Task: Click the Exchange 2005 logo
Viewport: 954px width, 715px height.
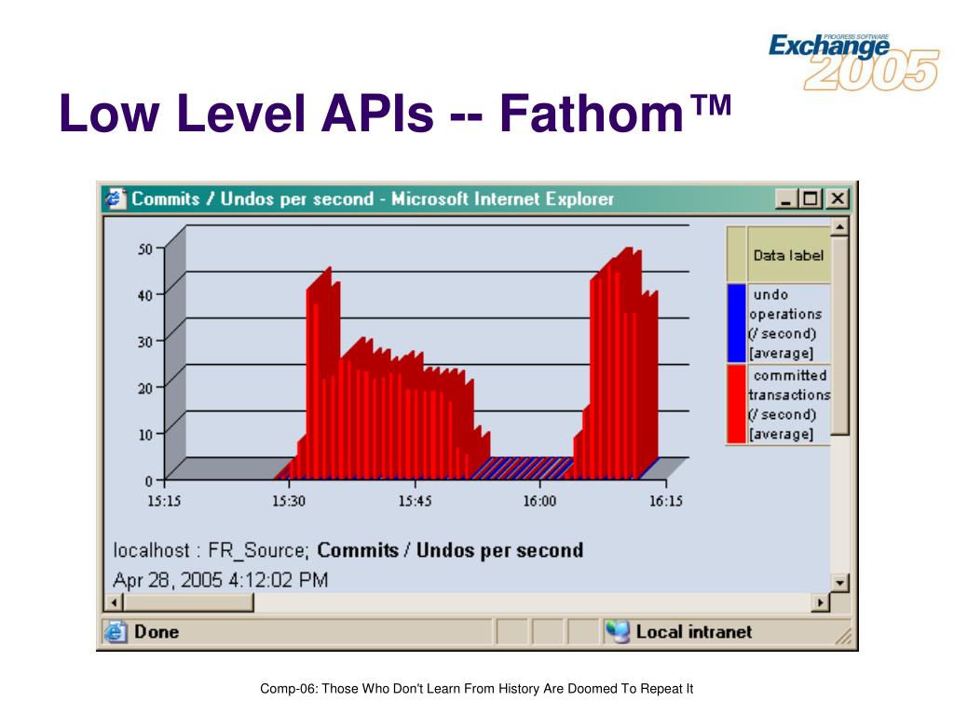Action: [x=853, y=61]
